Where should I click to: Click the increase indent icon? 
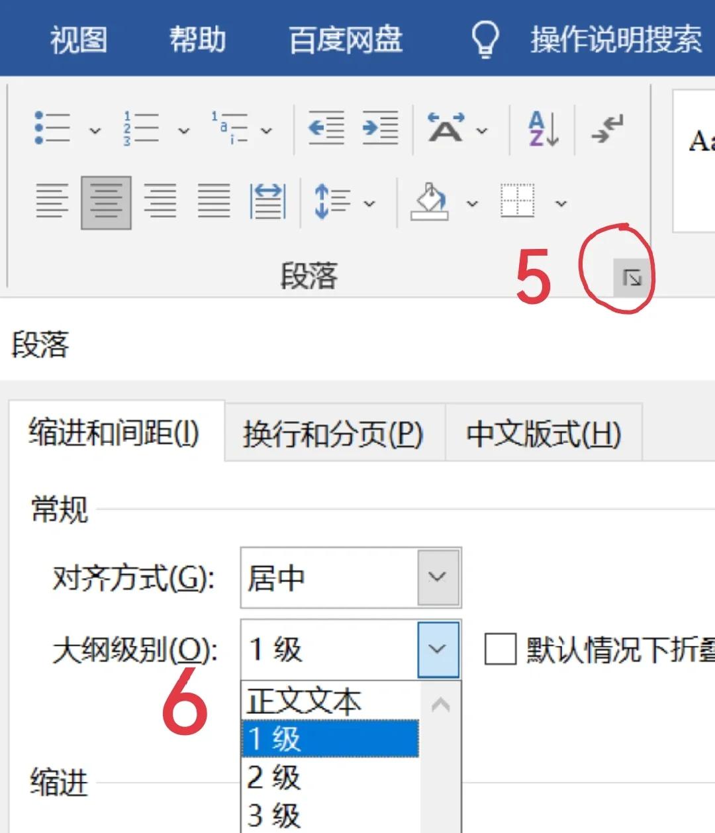(x=381, y=129)
